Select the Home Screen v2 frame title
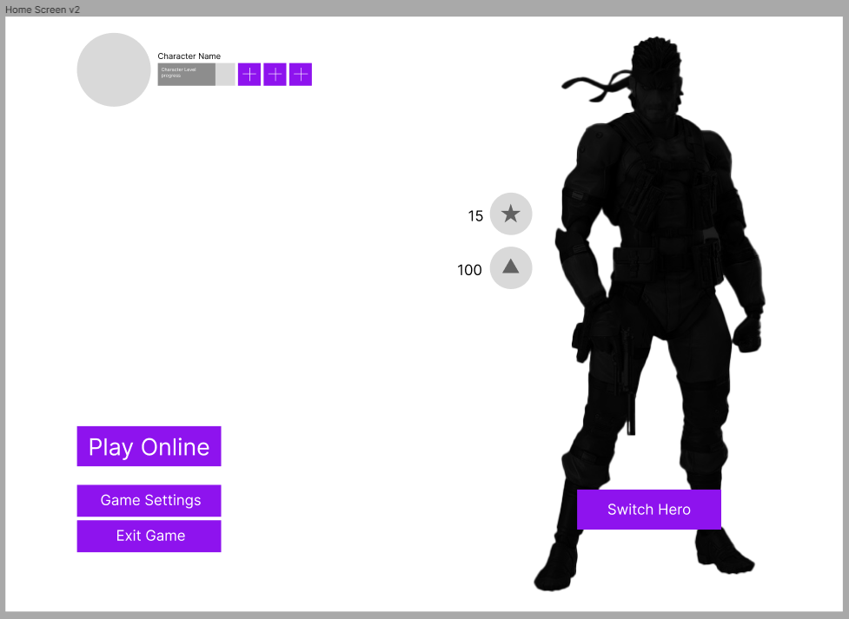Screen dimensions: 849x619 (43, 10)
